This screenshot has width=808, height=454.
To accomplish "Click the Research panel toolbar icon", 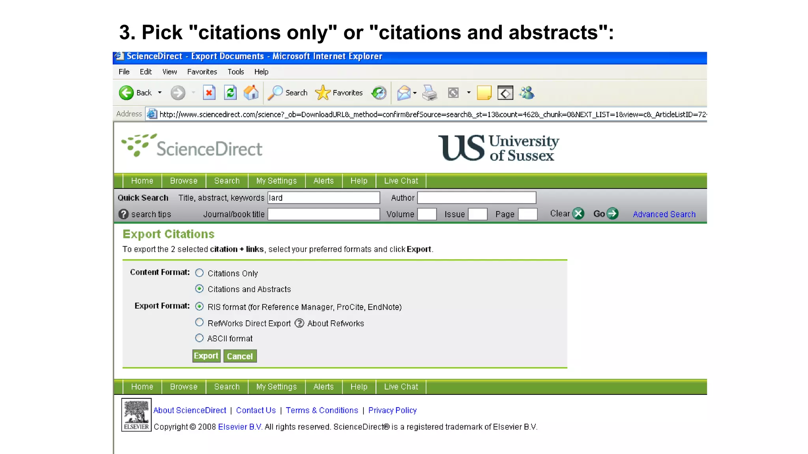I will (505, 93).
